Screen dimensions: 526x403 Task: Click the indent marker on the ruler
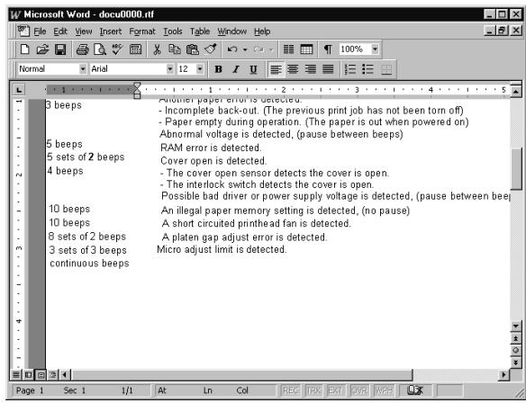click(137, 91)
